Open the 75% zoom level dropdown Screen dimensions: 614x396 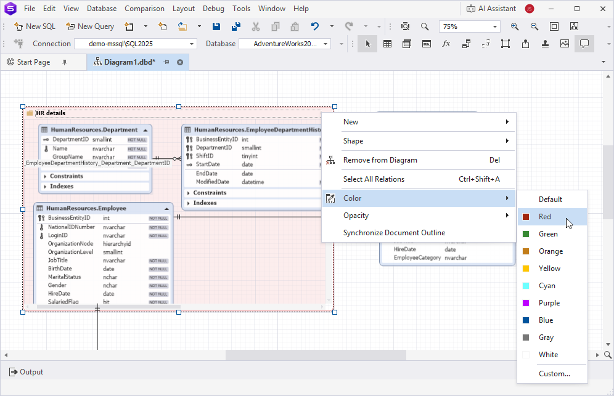point(495,26)
